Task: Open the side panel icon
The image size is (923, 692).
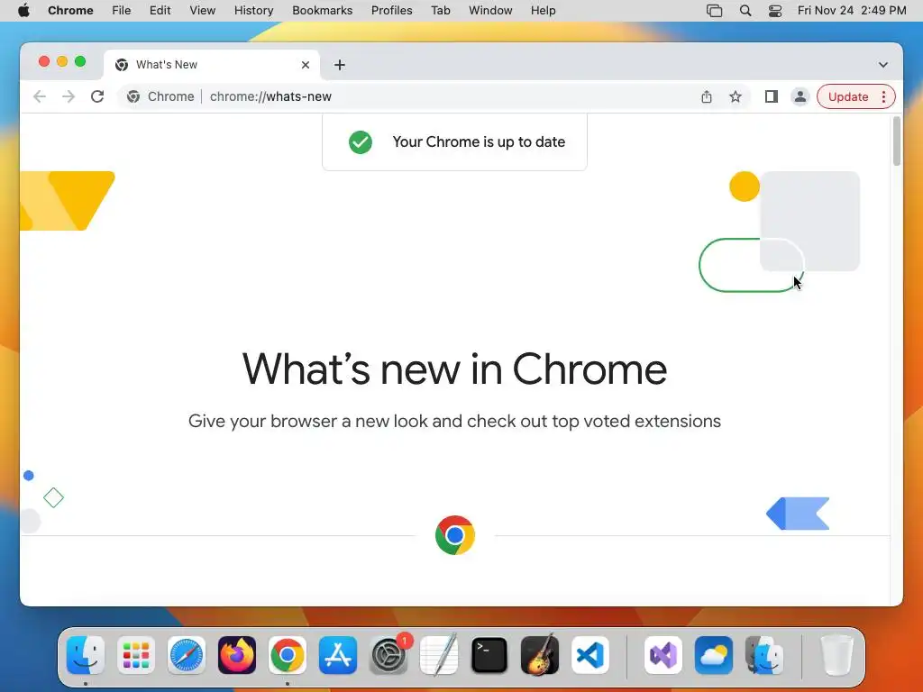Action: point(772,96)
